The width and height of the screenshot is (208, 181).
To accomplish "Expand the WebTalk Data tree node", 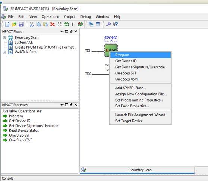I will pos(4,52).
